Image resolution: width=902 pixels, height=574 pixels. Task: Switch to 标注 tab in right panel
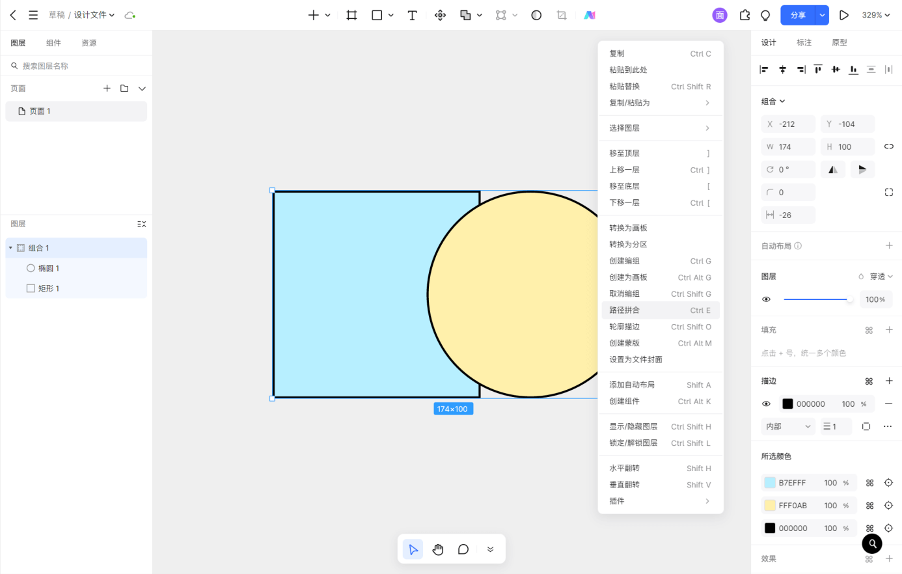point(804,42)
